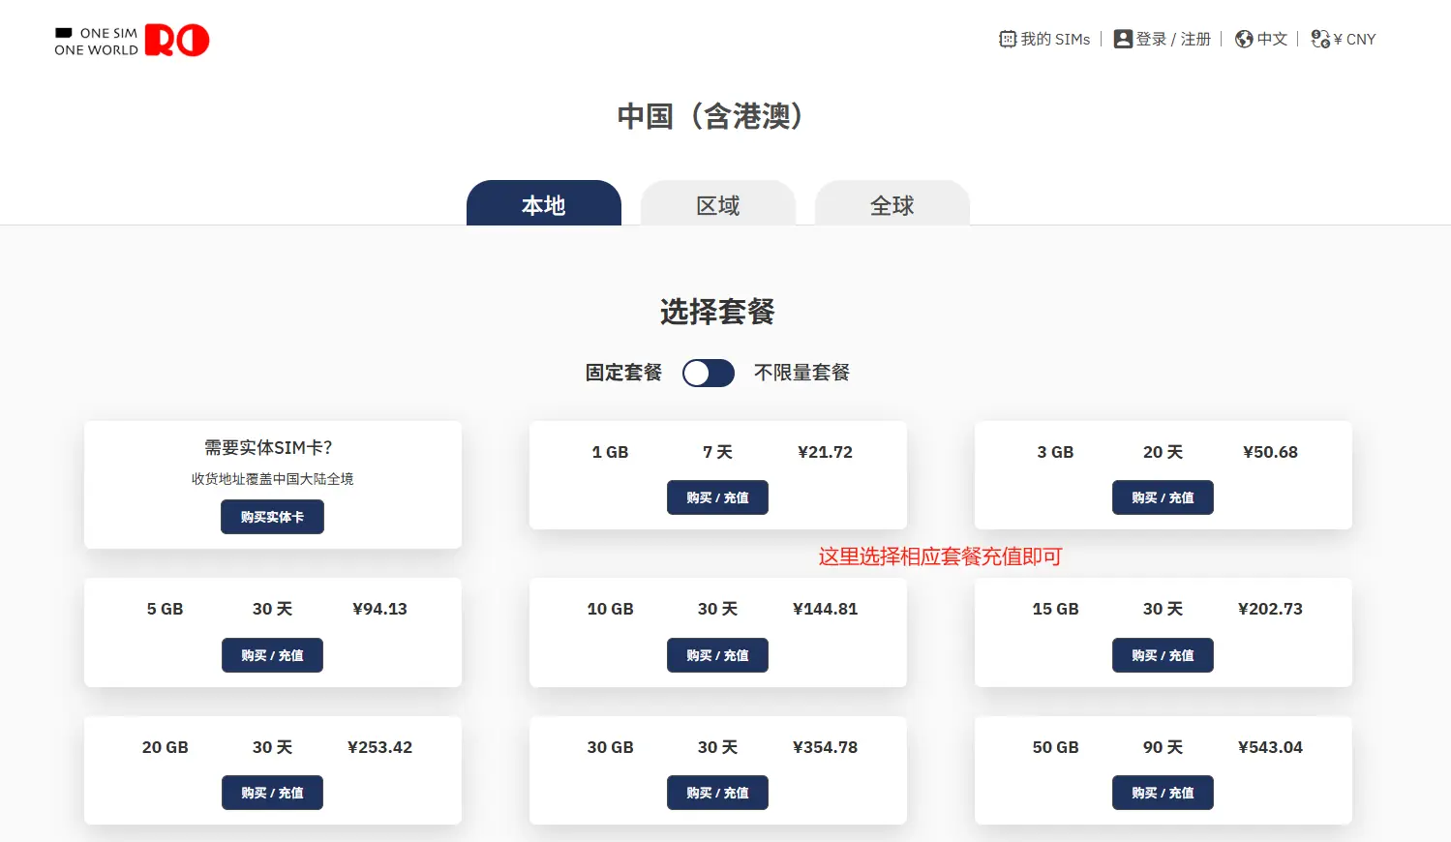Buy the 20 GB 30天 package
The image size is (1451, 842).
[272, 793]
